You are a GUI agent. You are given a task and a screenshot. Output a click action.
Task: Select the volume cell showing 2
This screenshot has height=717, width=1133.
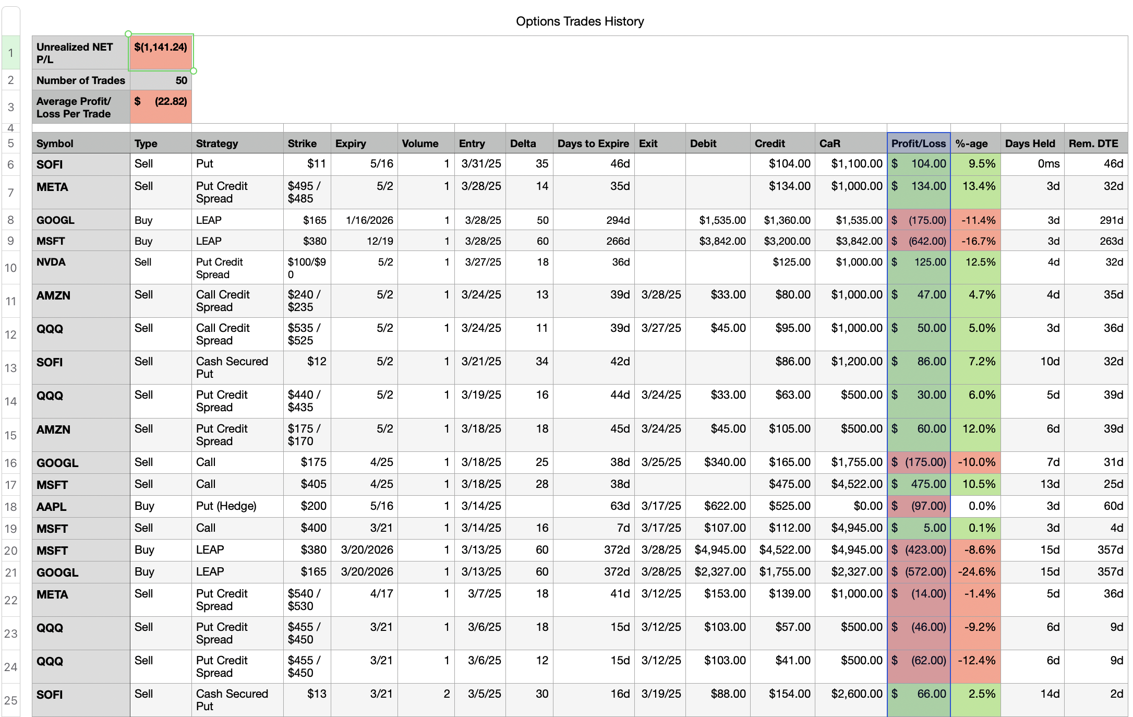point(426,700)
